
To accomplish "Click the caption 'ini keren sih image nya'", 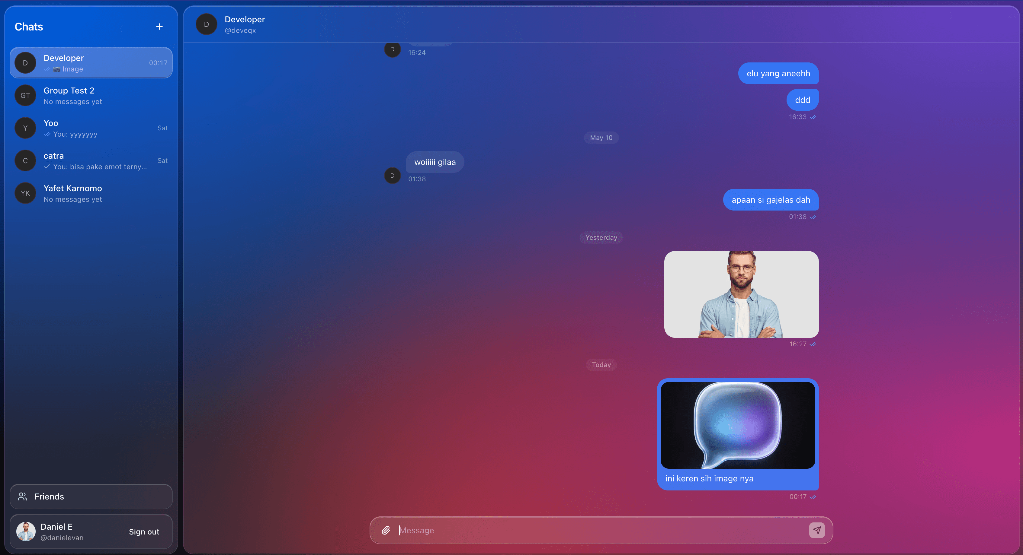I will [x=709, y=478].
